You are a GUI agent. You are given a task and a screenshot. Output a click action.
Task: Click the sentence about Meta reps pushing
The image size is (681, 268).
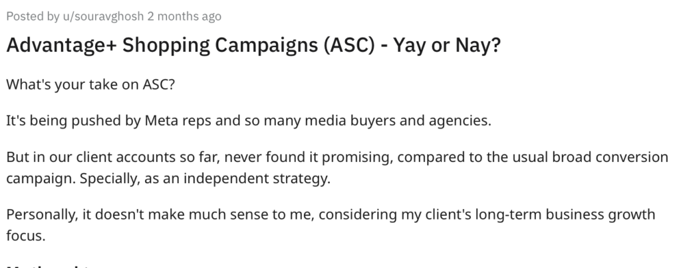pos(248,123)
